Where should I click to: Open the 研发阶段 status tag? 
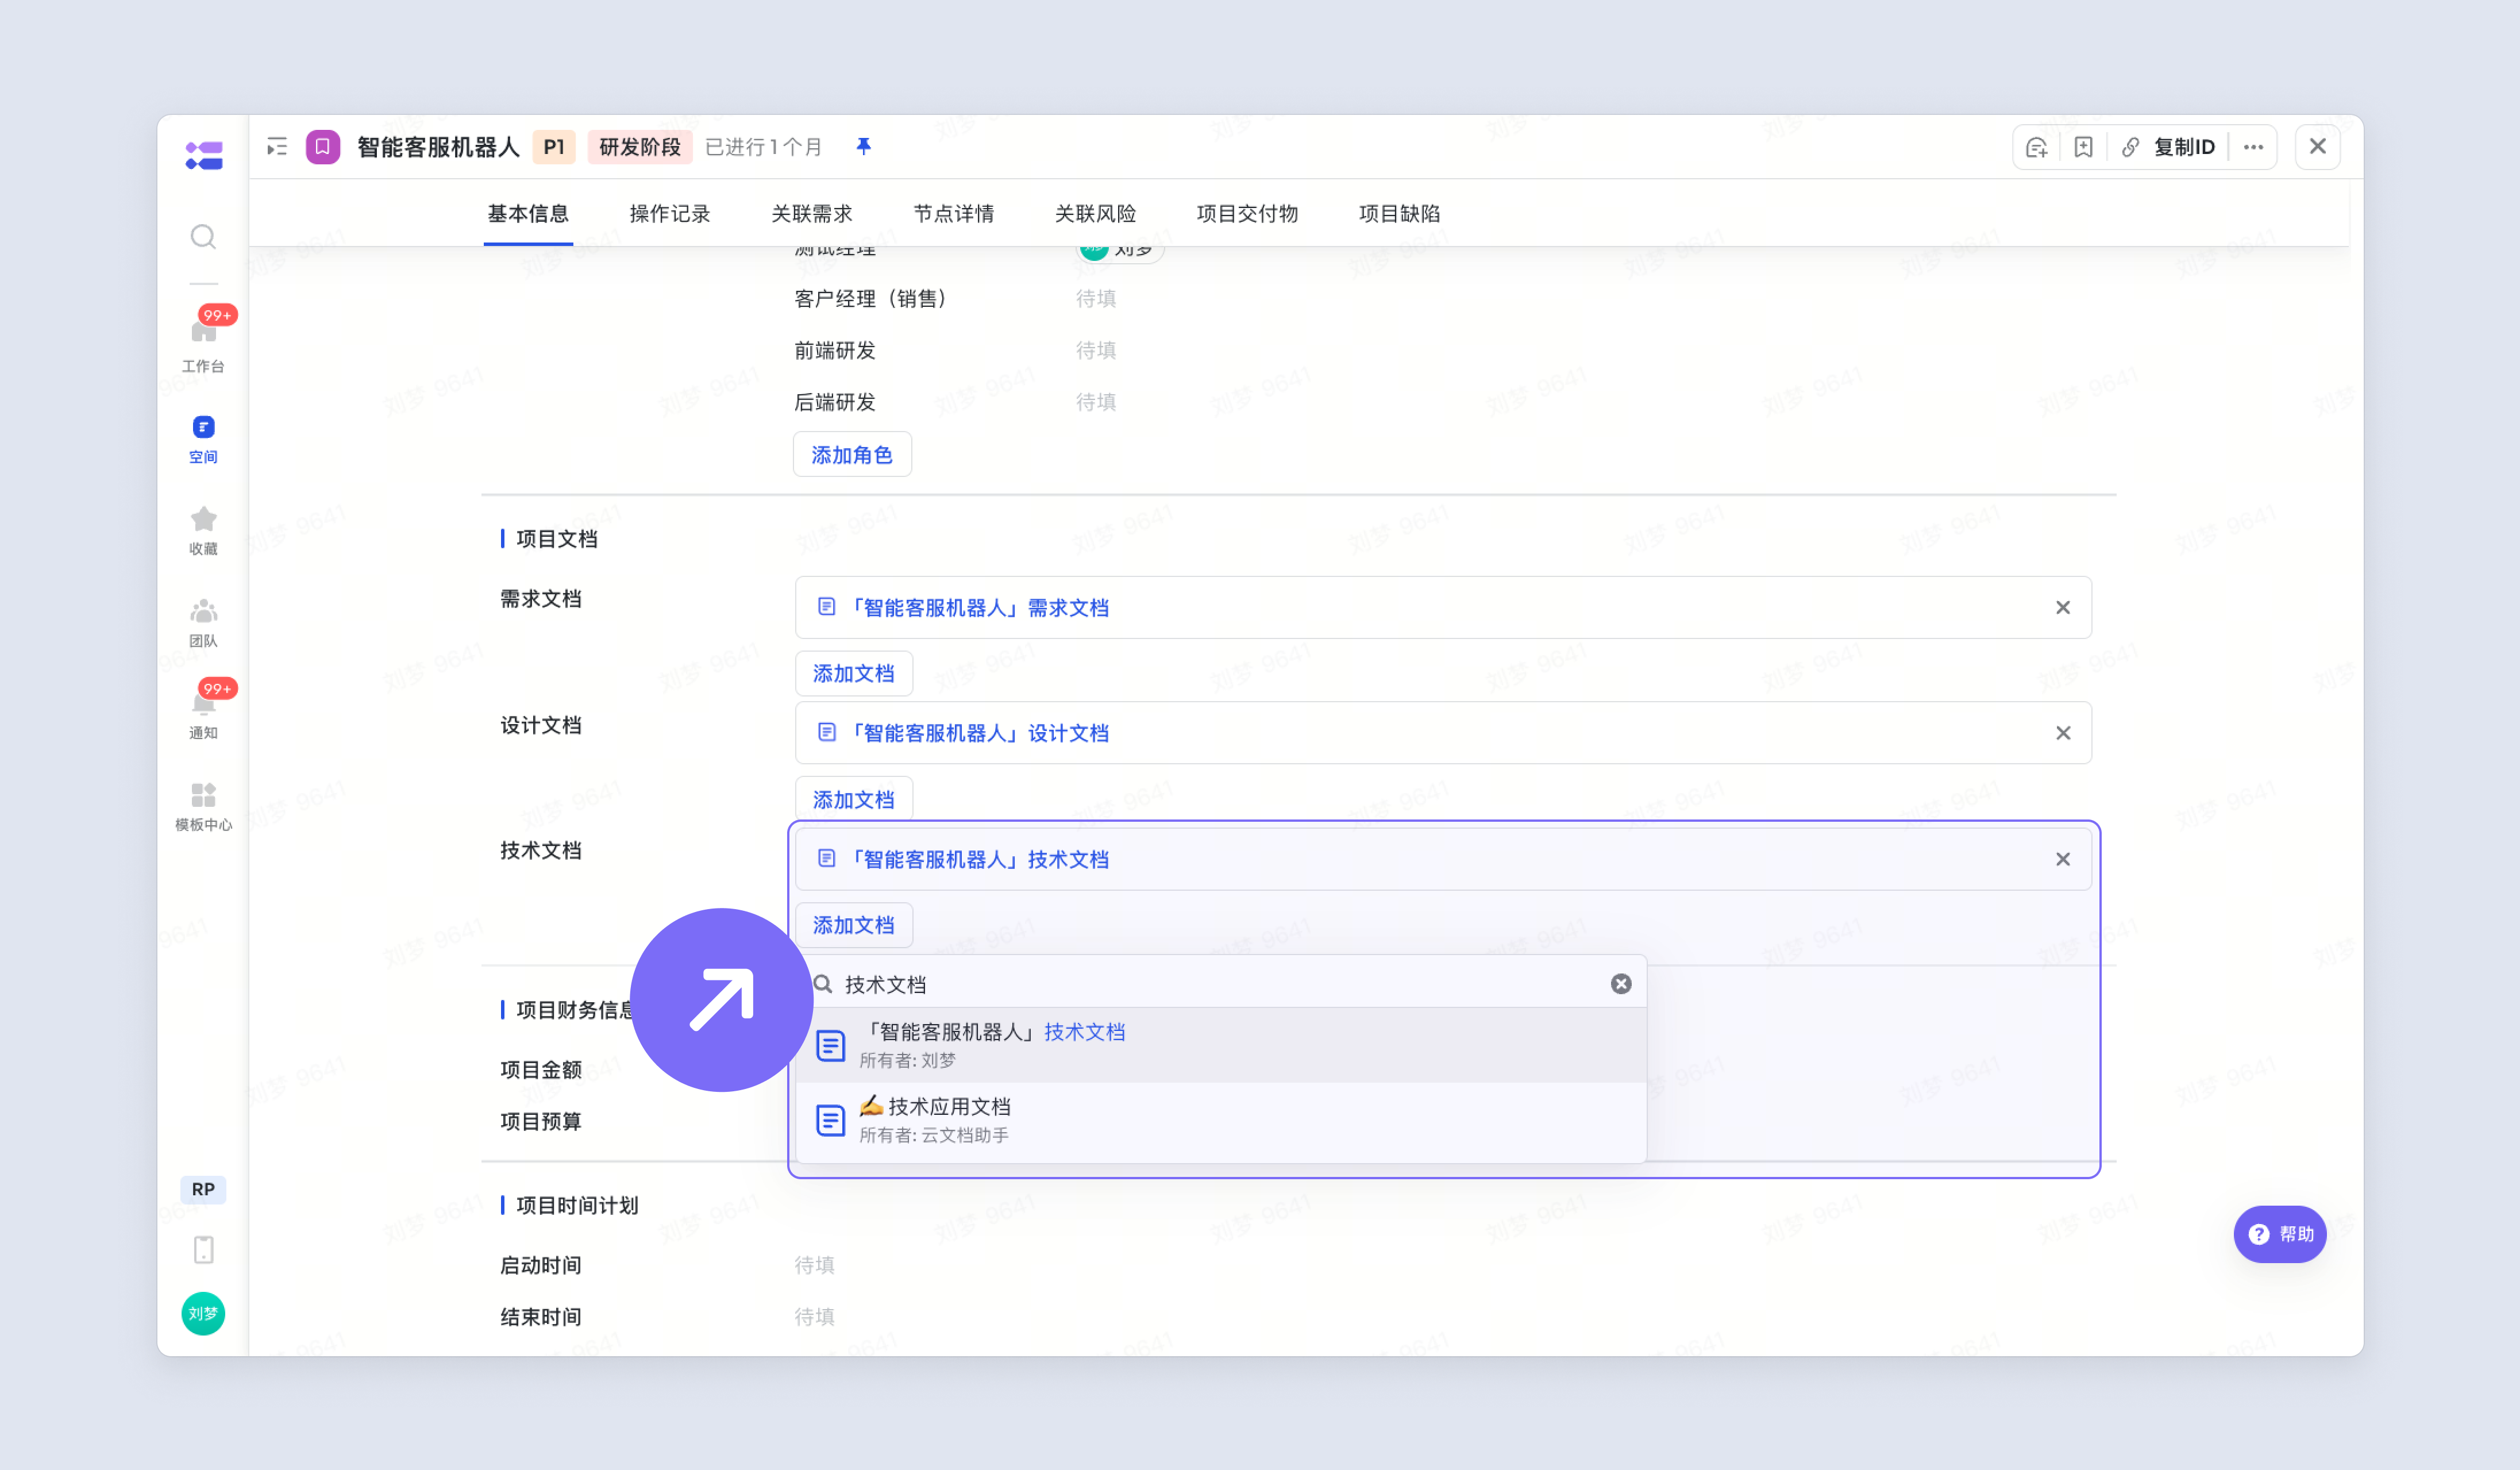[640, 147]
